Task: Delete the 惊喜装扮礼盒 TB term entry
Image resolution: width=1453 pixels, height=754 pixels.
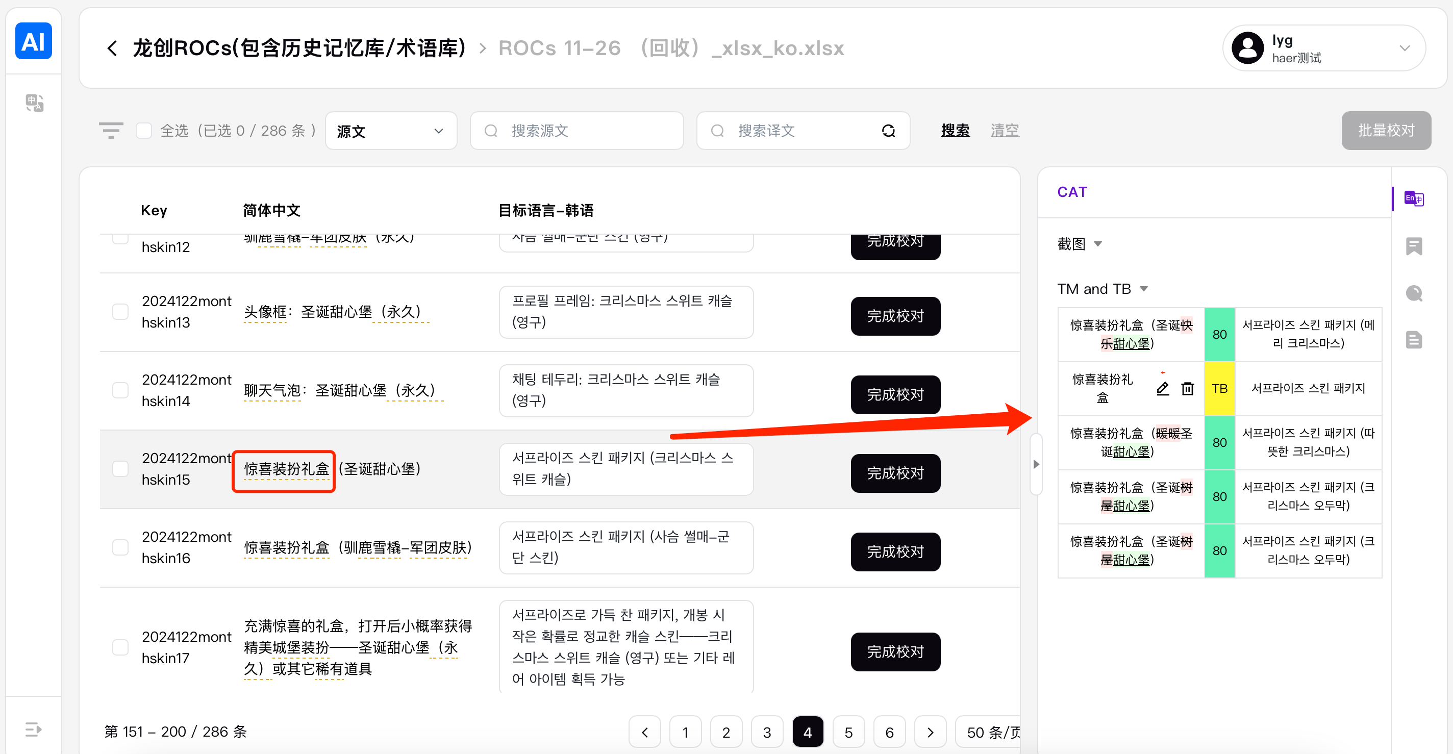Action: [x=1187, y=389]
